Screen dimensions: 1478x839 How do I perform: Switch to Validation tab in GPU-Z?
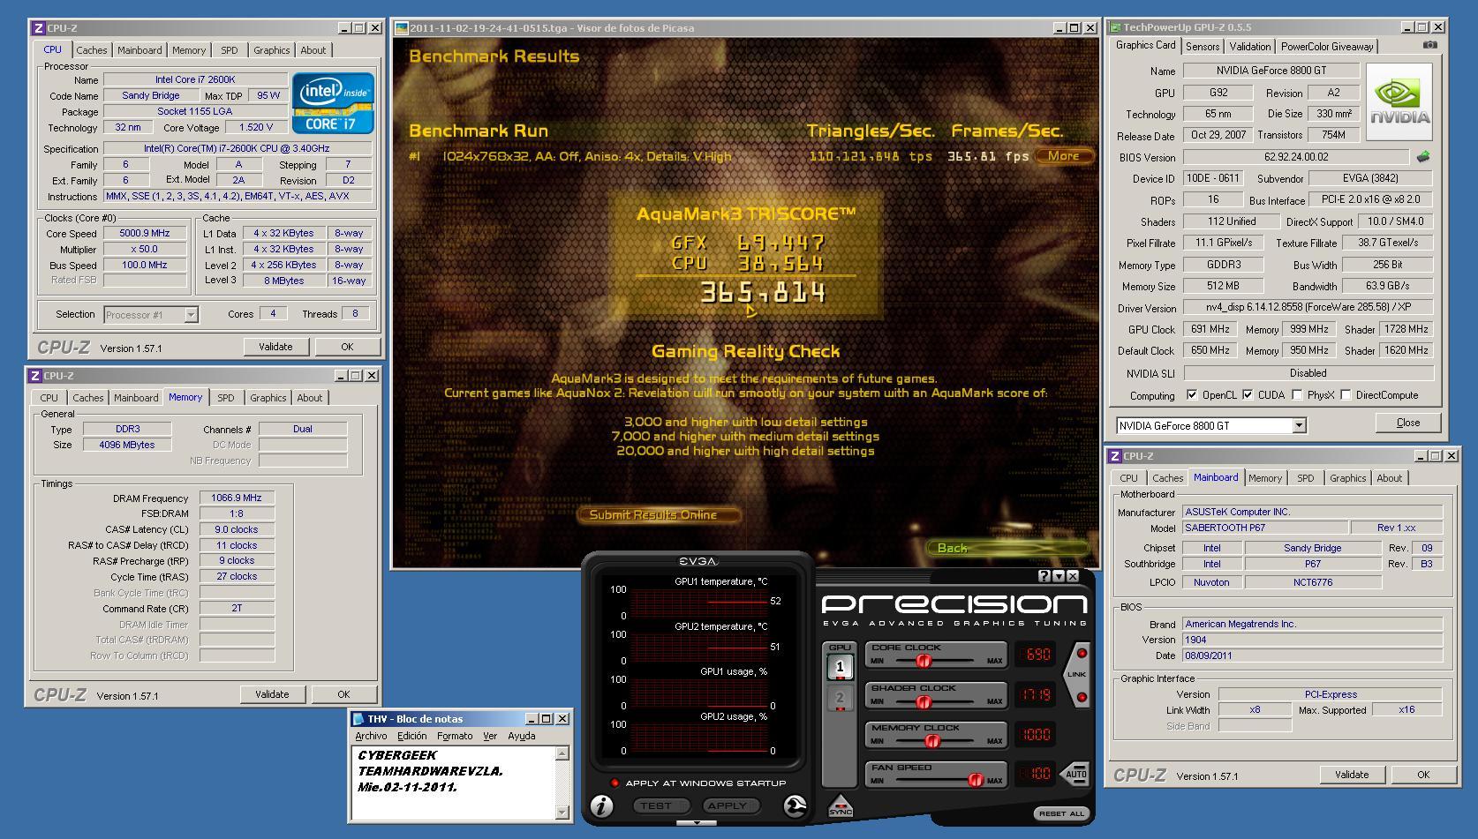(1250, 47)
